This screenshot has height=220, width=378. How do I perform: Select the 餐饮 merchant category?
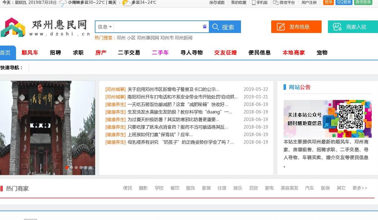(x=175, y=188)
